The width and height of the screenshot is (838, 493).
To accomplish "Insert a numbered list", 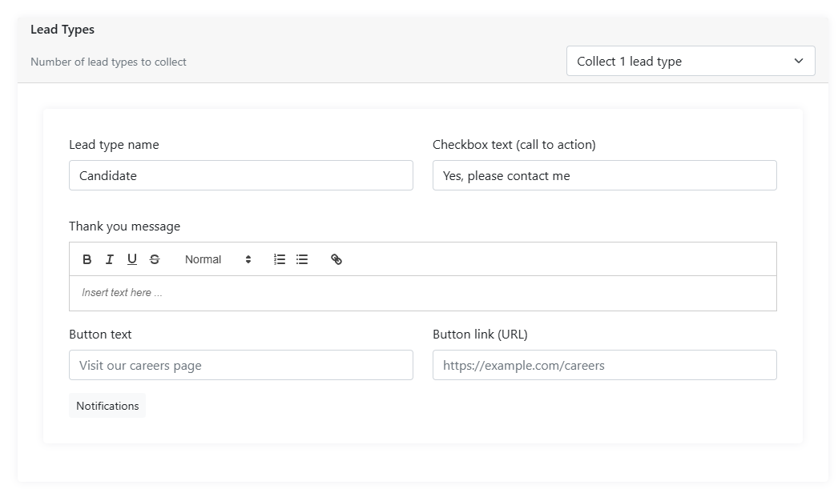I will tap(280, 259).
